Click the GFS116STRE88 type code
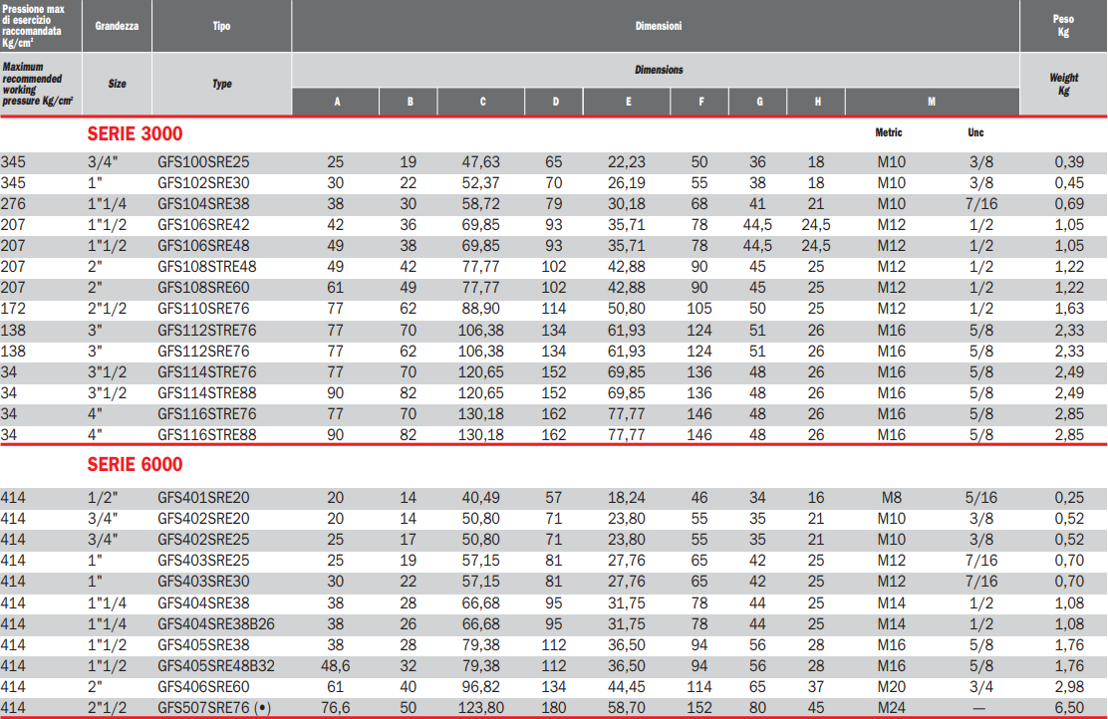This screenshot has height=719, width=1108. coord(207,434)
